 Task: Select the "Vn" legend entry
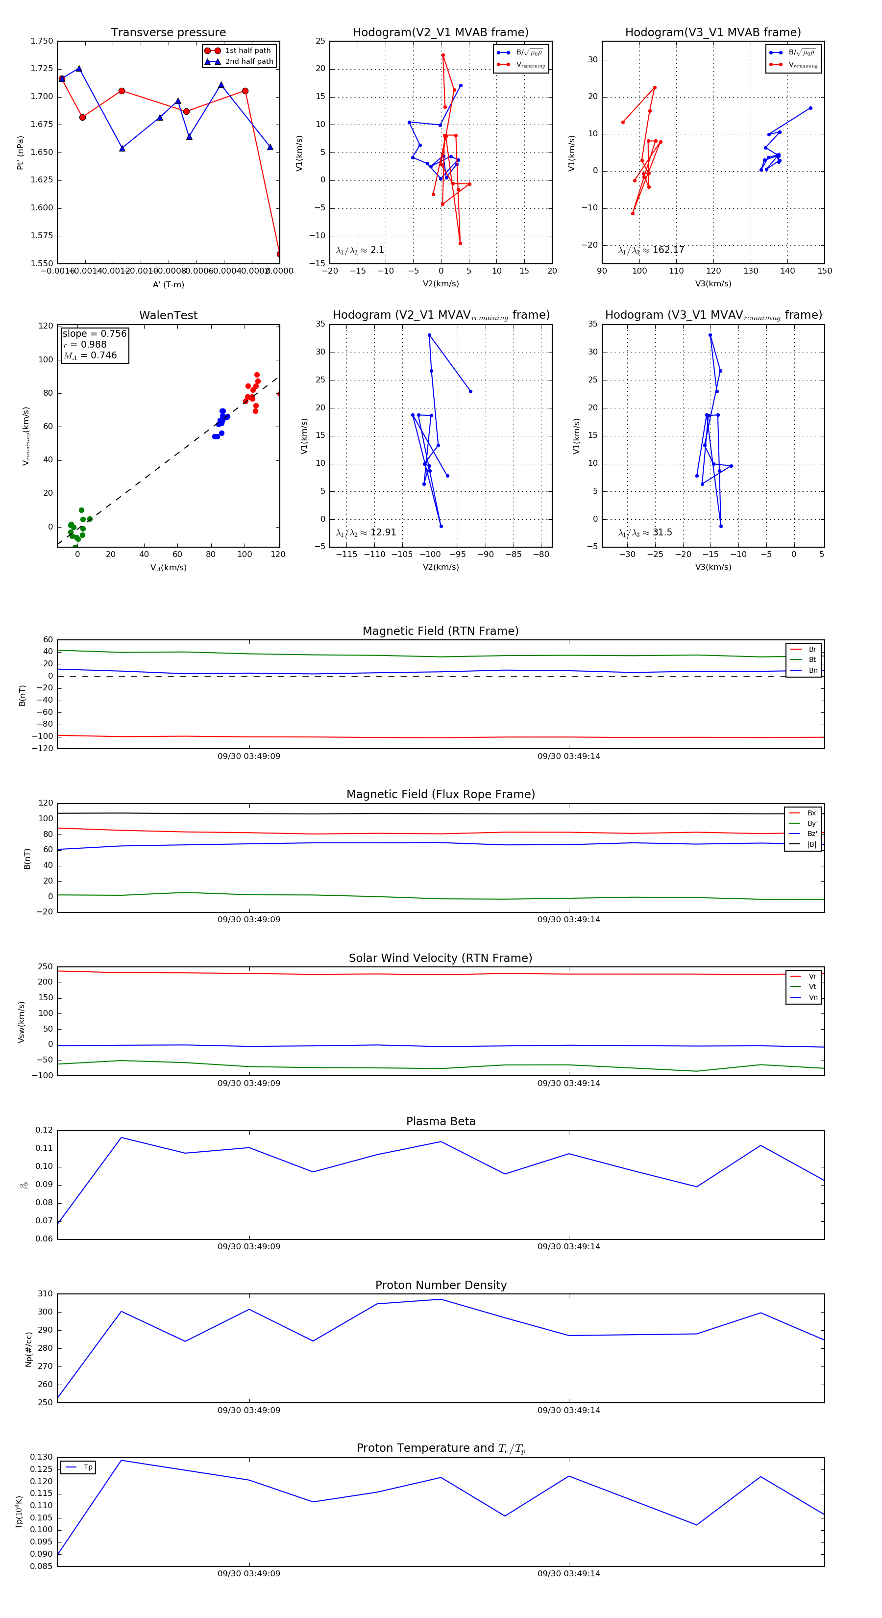click(x=804, y=997)
